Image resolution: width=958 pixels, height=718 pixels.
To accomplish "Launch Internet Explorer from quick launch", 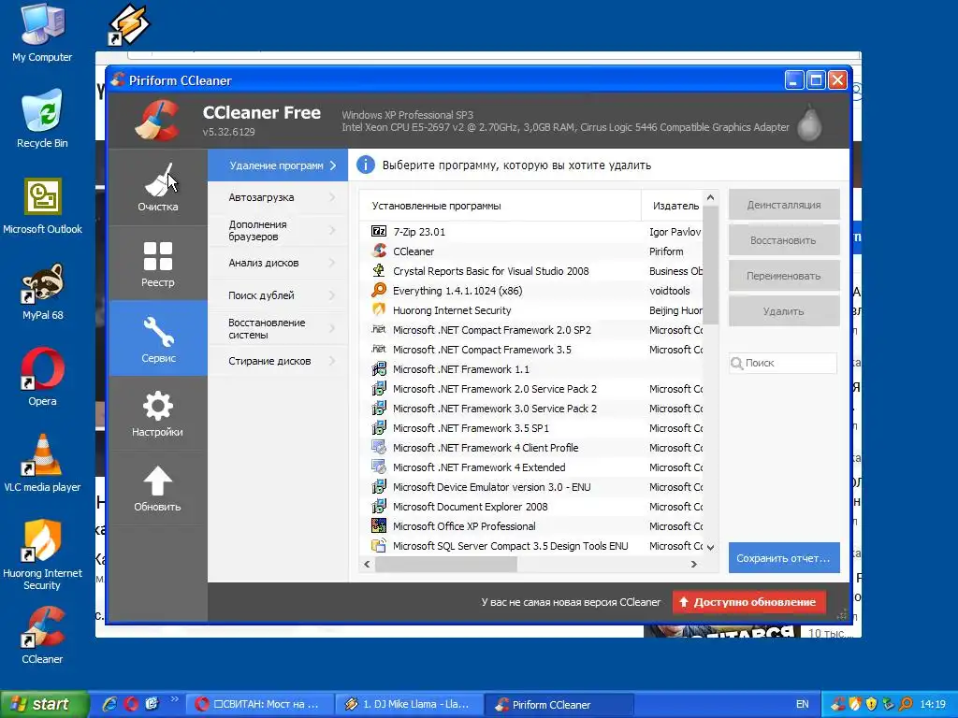I will 110,704.
